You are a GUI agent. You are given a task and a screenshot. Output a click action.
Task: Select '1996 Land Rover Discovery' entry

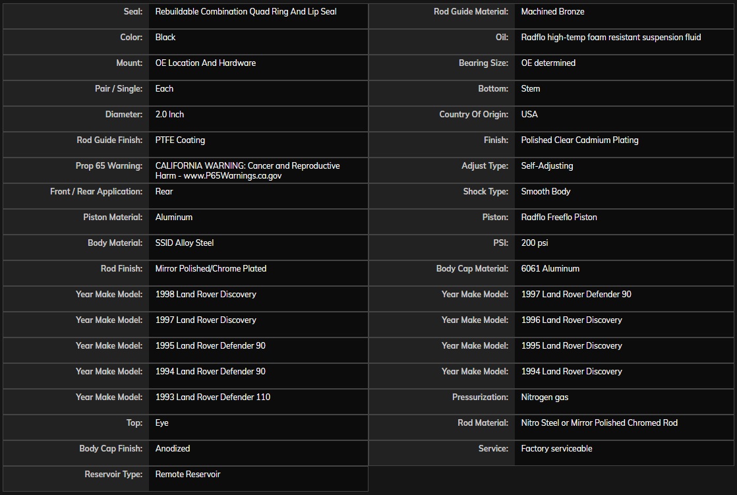point(572,320)
